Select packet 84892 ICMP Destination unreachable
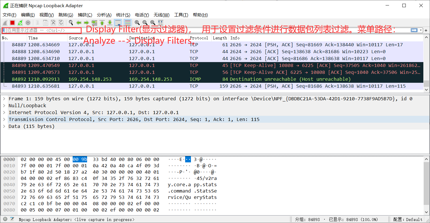Viewport: 430px width, 223px height. [212, 79]
